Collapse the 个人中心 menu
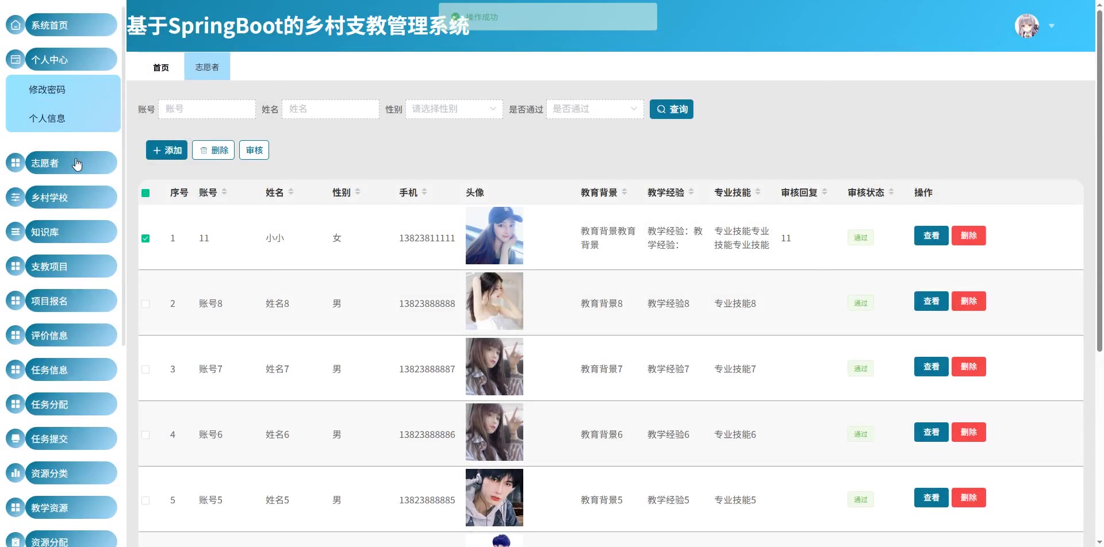Image resolution: width=1104 pixels, height=547 pixels. (71, 59)
